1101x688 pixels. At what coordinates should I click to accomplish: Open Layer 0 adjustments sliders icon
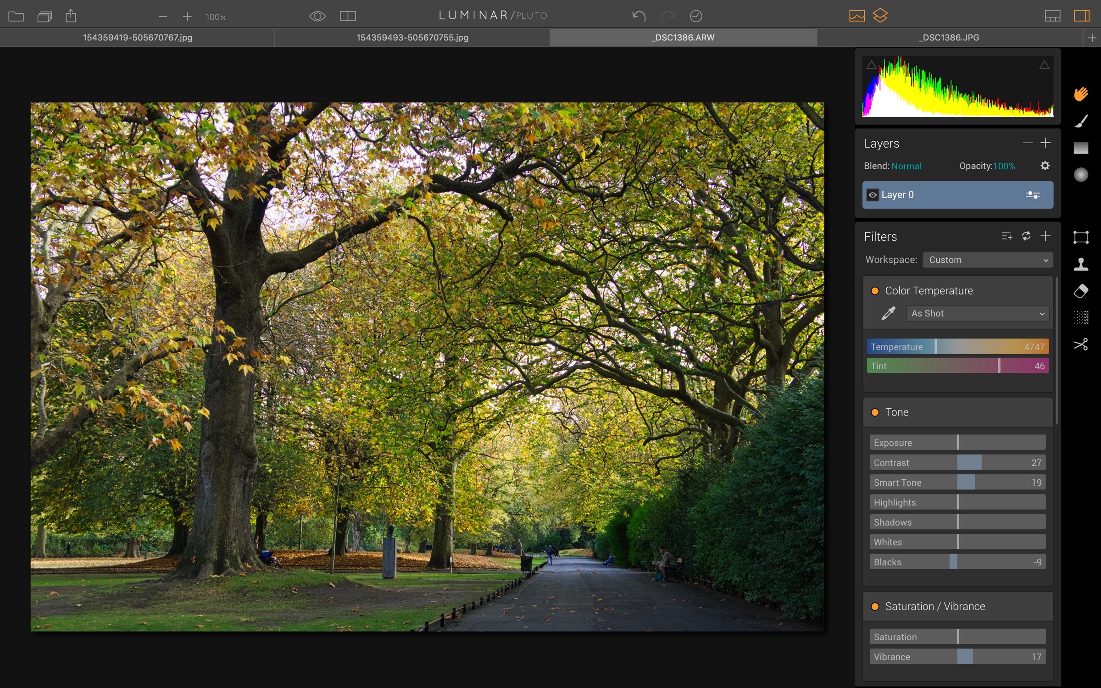(1033, 195)
